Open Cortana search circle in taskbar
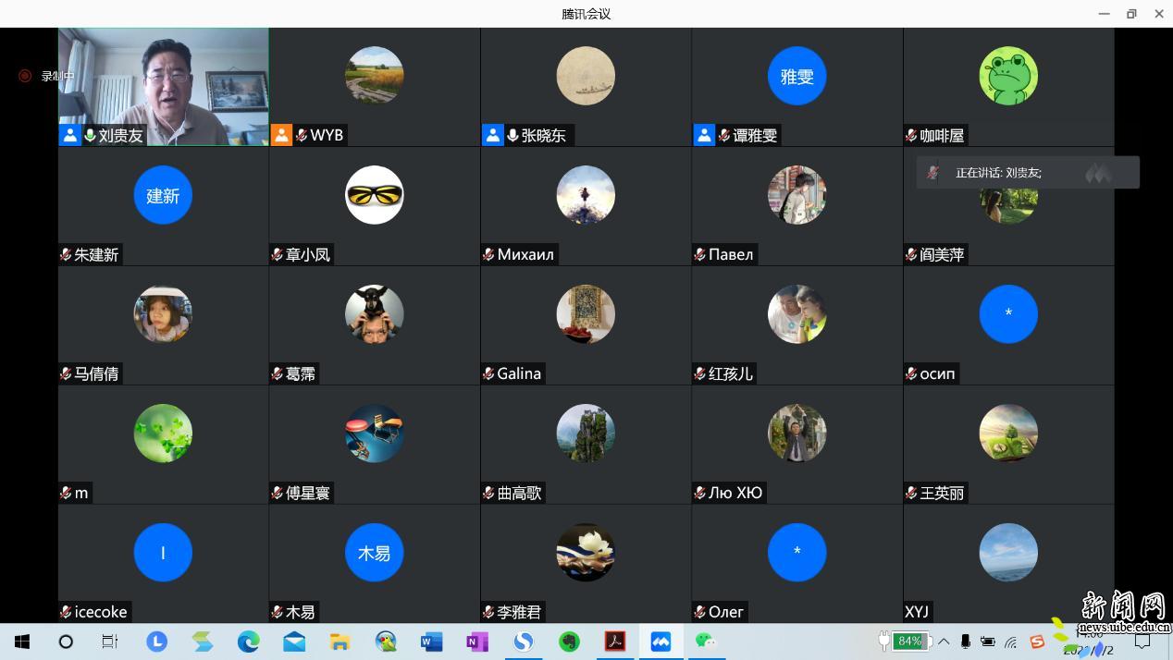 coord(66,641)
